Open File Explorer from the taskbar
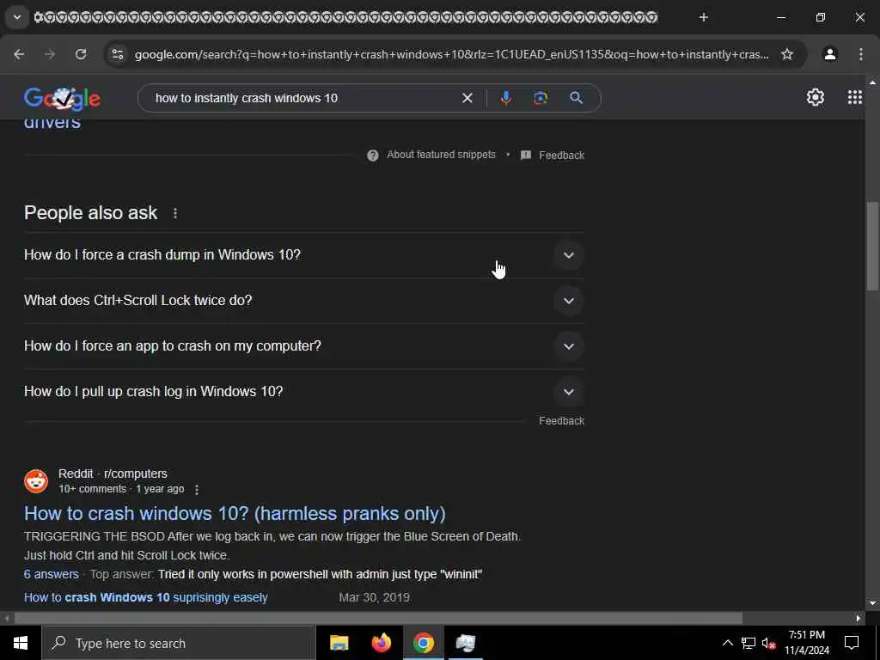This screenshot has width=880, height=660. pyautogui.click(x=339, y=643)
